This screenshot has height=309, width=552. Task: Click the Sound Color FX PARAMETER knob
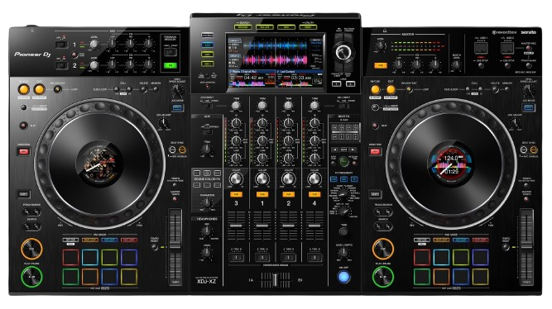click(207, 202)
